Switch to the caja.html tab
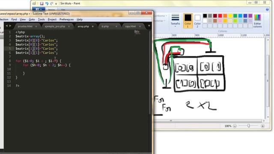Screen dimensions: 274x154 (131, 27)
